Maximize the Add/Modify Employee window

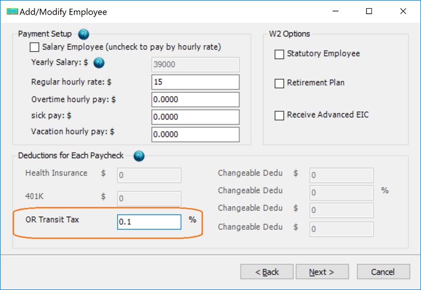[x=369, y=12]
